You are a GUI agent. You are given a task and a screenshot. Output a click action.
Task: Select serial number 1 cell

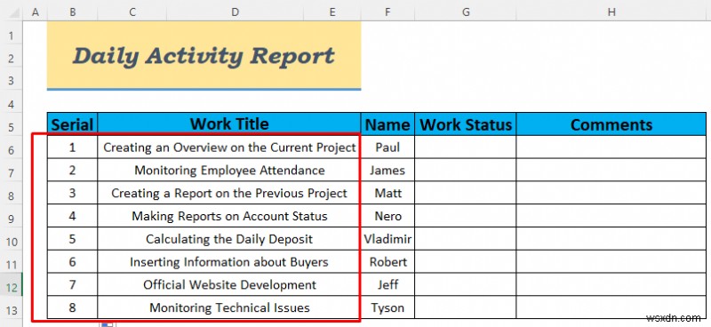72,147
